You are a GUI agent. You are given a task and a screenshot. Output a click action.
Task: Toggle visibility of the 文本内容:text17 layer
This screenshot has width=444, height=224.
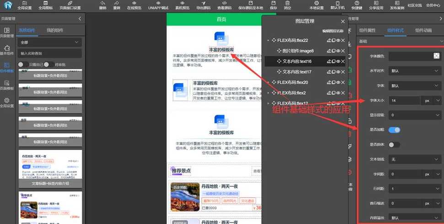(x=338, y=72)
